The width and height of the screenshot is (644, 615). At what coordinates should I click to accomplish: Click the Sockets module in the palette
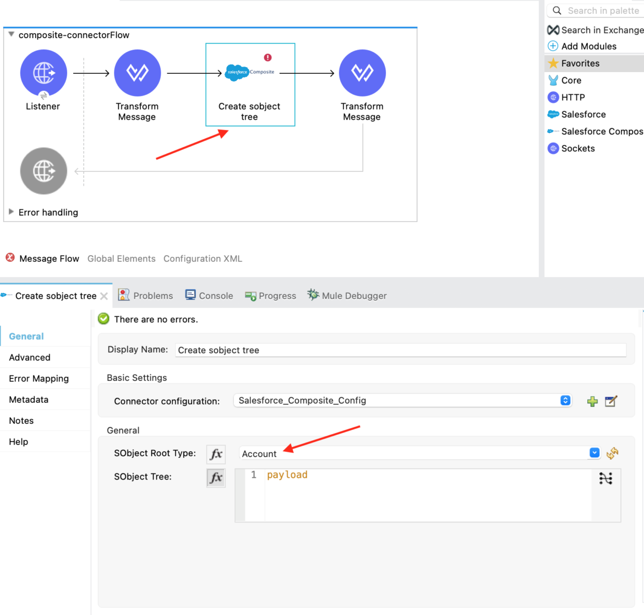click(x=577, y=148)
